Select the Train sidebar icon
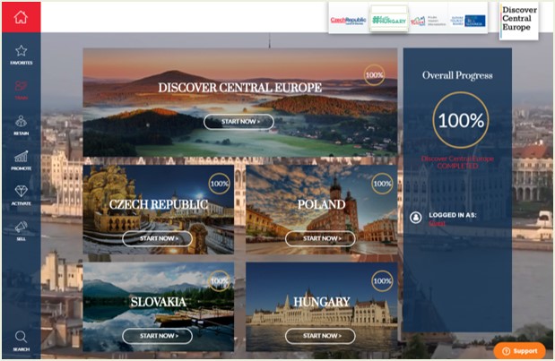 tap(21, 89)
